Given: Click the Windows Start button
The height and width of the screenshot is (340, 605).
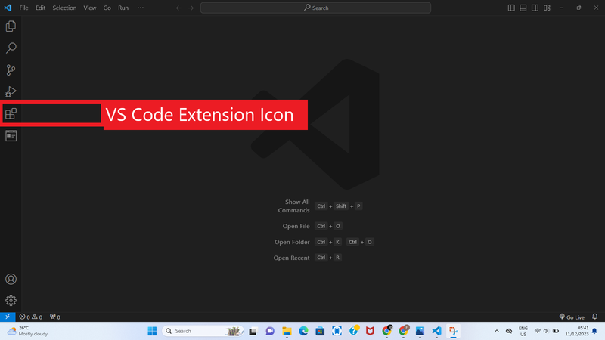Looking at the screenshot, I should click(153, 331).
